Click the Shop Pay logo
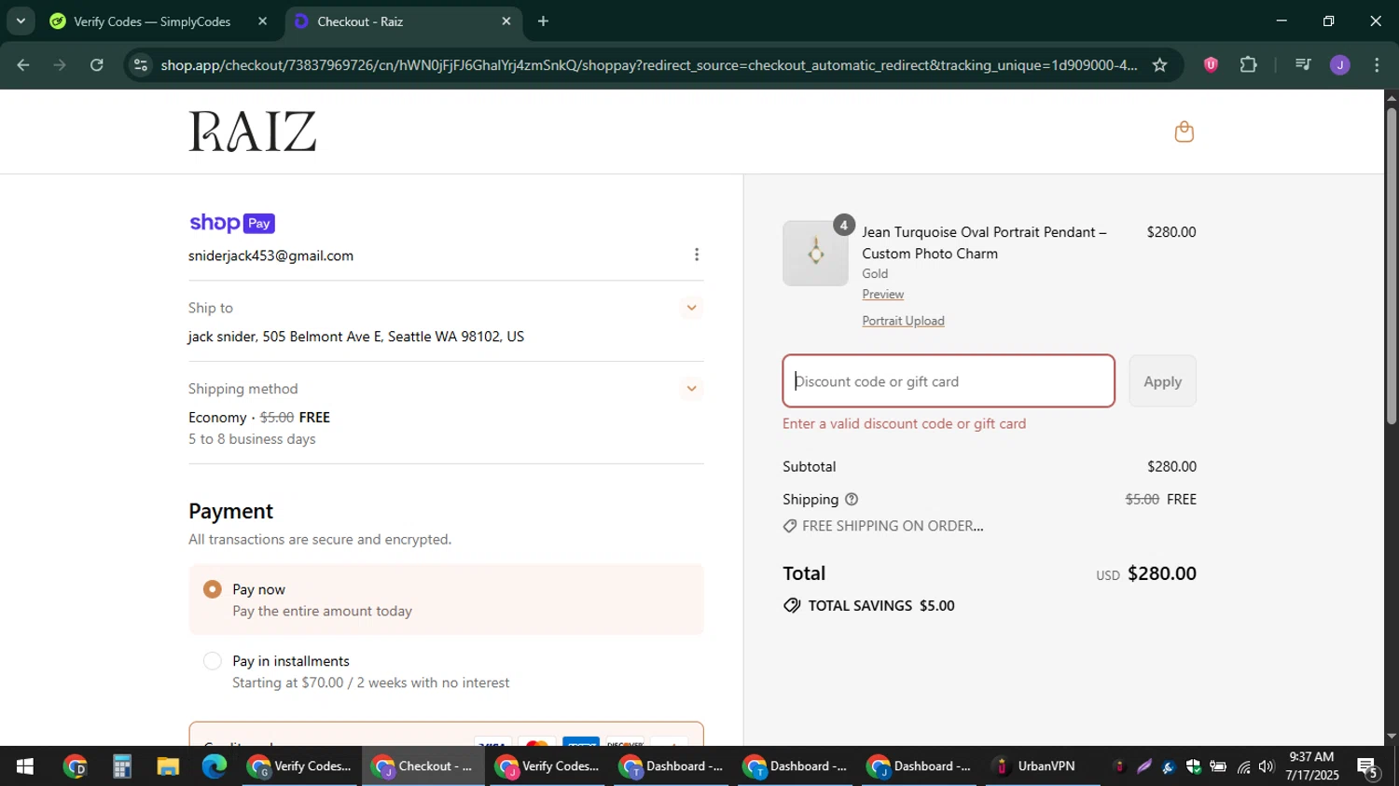Image resolution: width=1399 pixels, height=786 pixels. click(x=231, y=223)
